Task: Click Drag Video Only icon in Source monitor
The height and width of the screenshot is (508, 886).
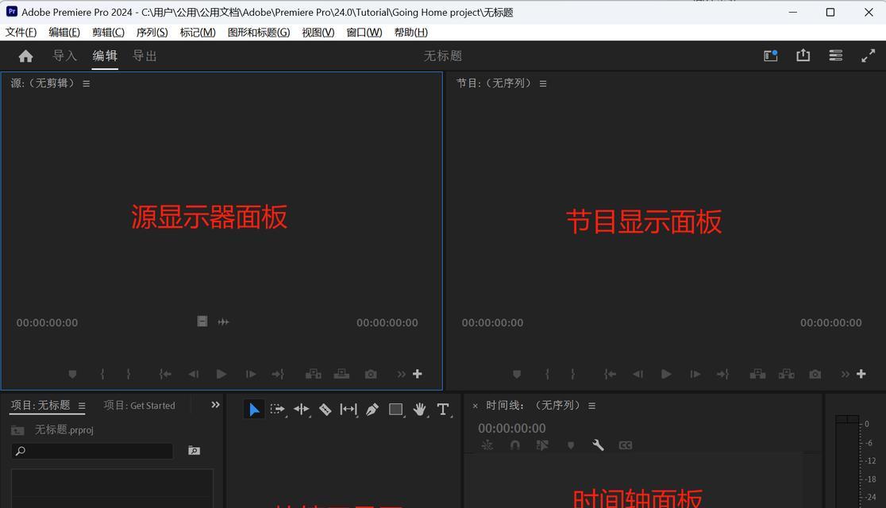Action: (202, 321)
